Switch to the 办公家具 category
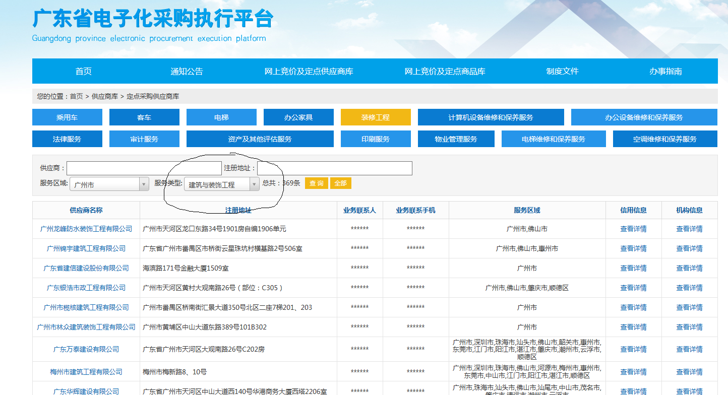 pos(298,117)
